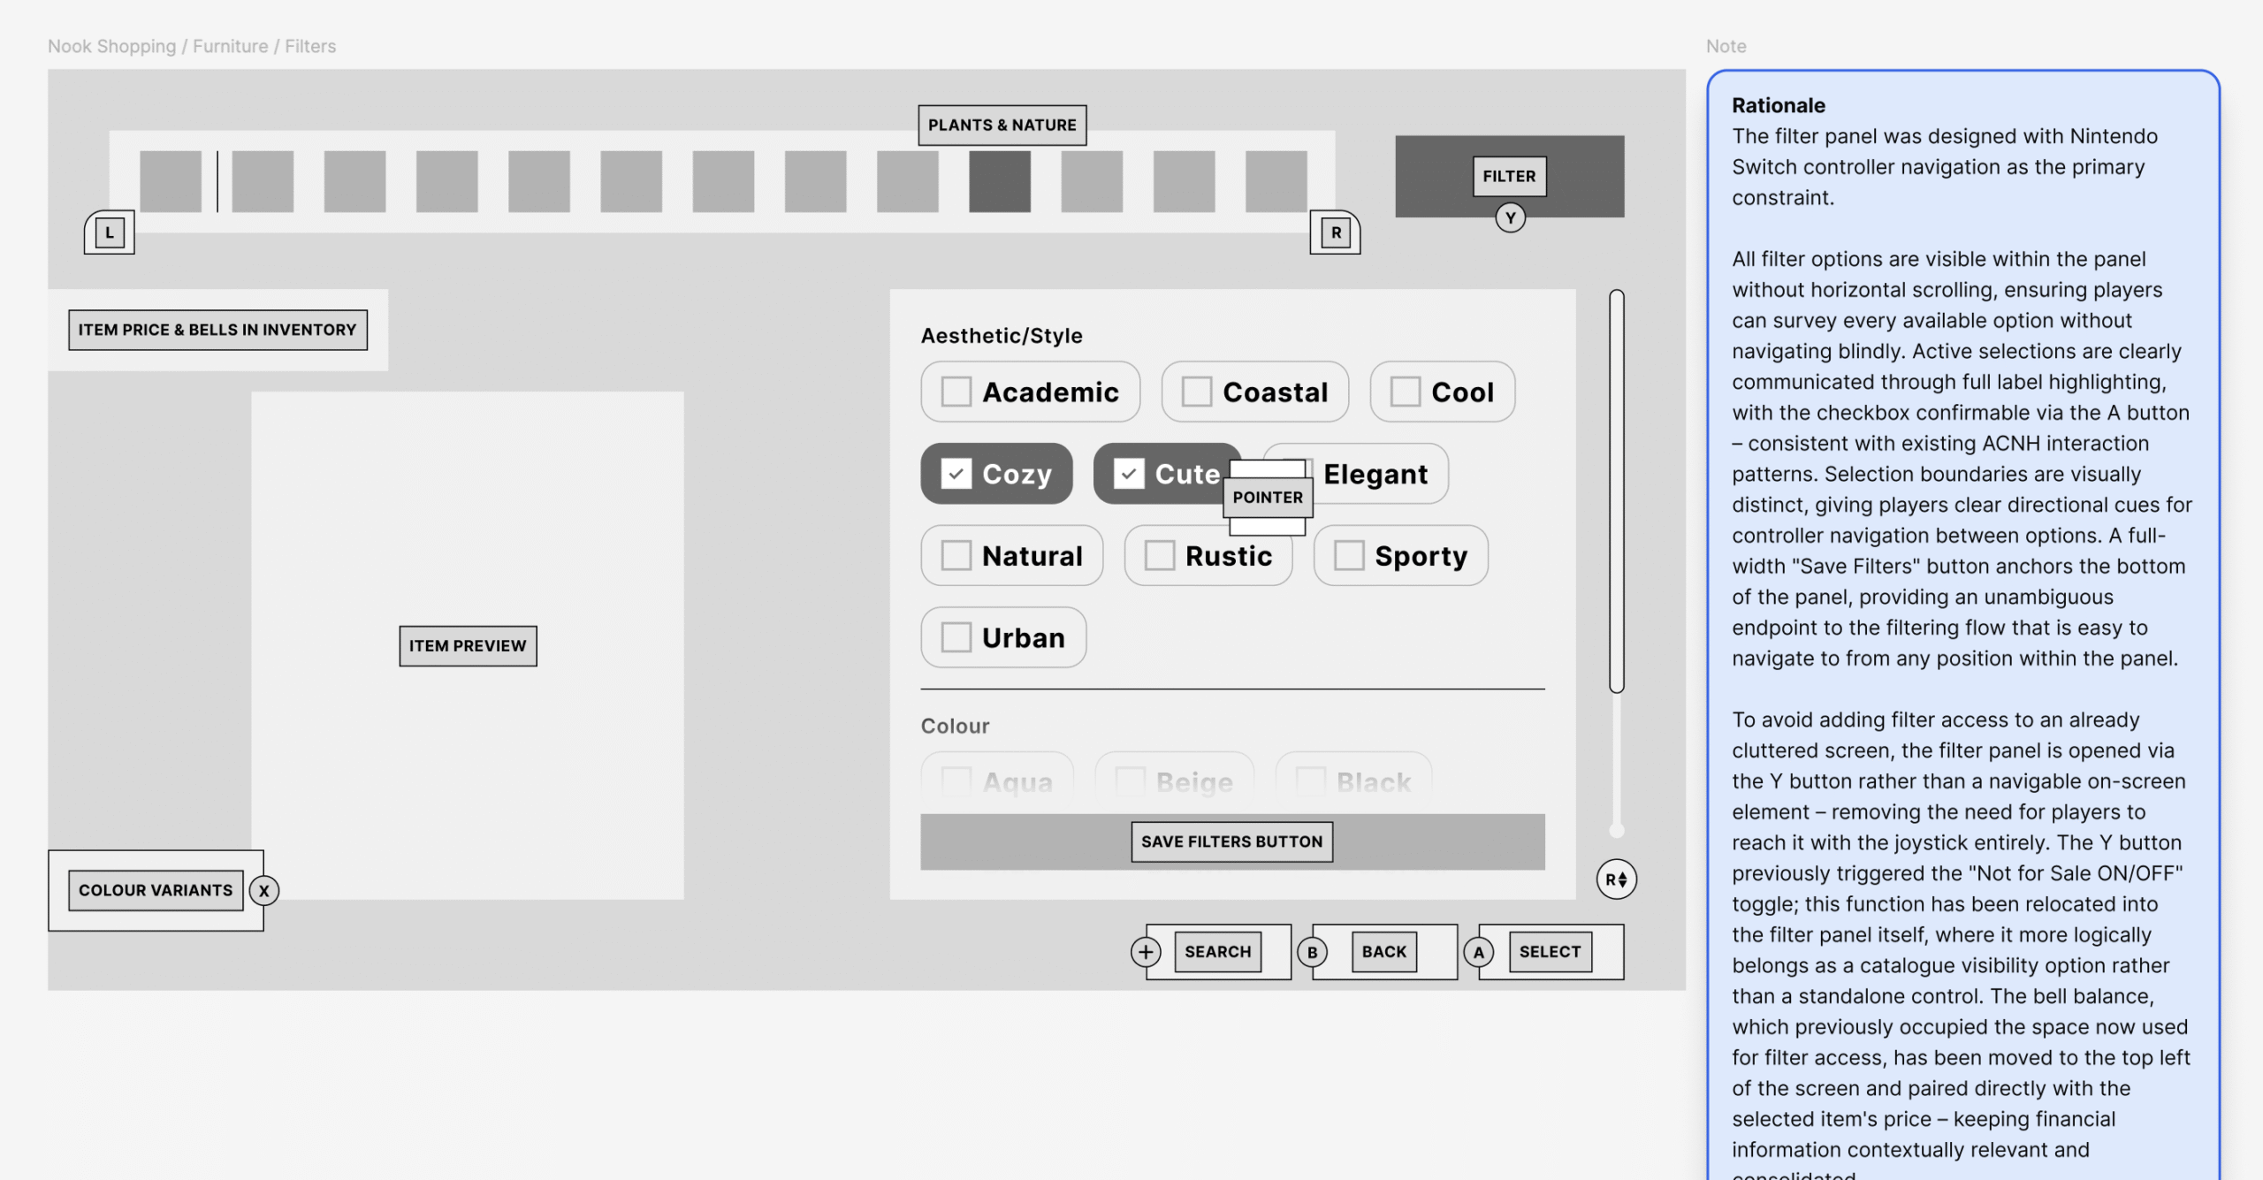Select the highlighted Plants & Nature category tab
The image size is (2263, 1180).
[999, 181]
